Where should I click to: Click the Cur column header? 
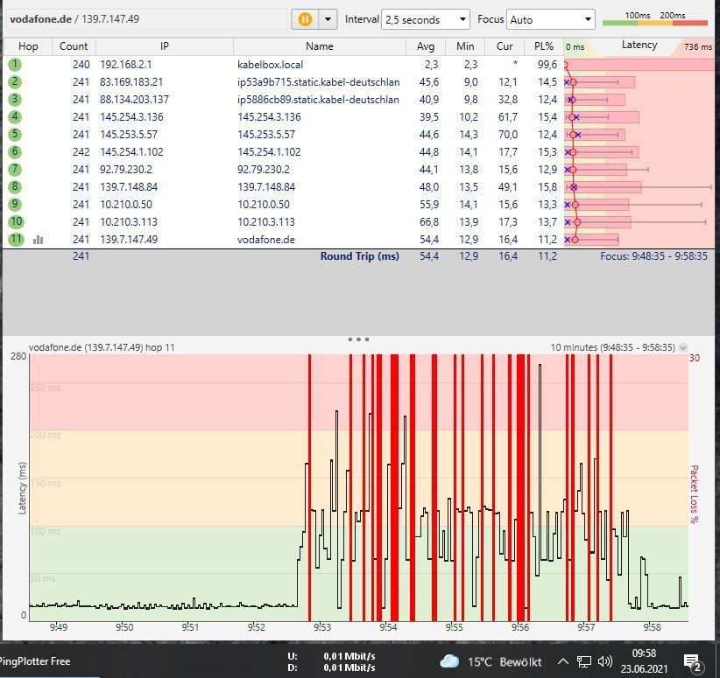point(505,46)
